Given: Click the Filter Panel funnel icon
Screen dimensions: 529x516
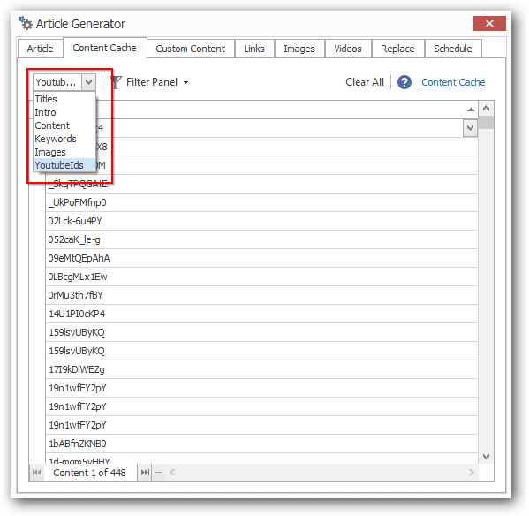Looking at the screenshot, I should 116,82.
